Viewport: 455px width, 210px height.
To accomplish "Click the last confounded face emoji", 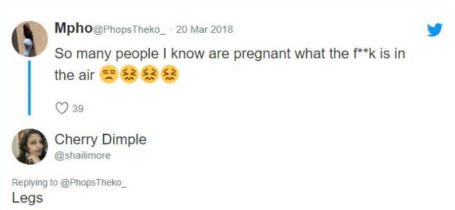I will [x=170, y=76].
